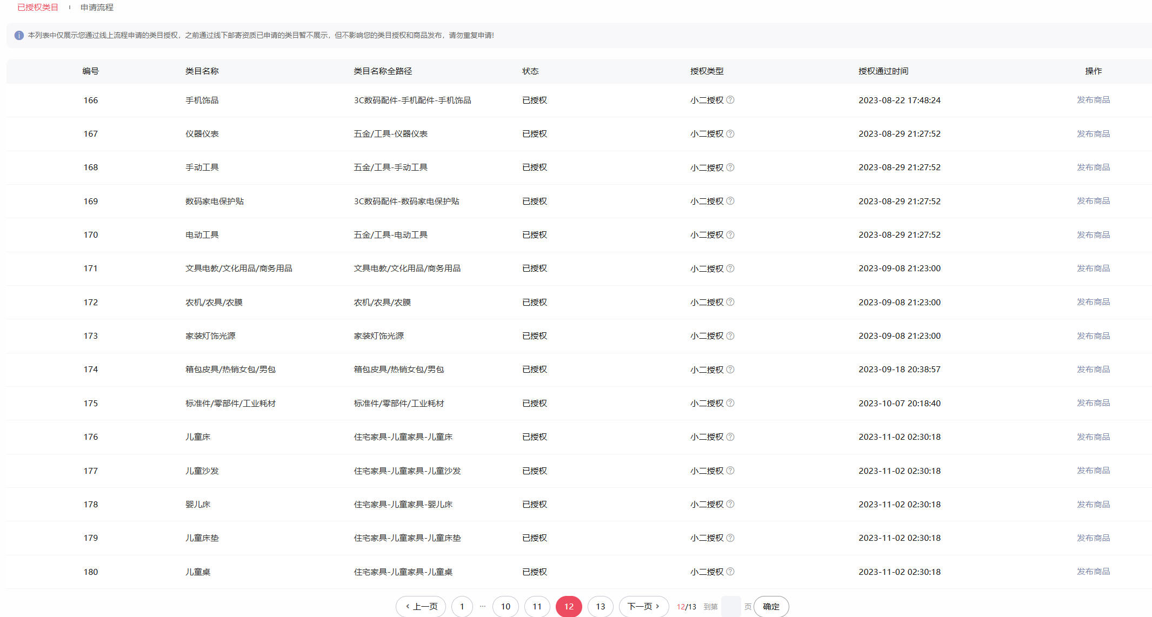Click help icon beside 小二授权 in row 169
Screen dimensions: 1152x617
click(730, 201)
